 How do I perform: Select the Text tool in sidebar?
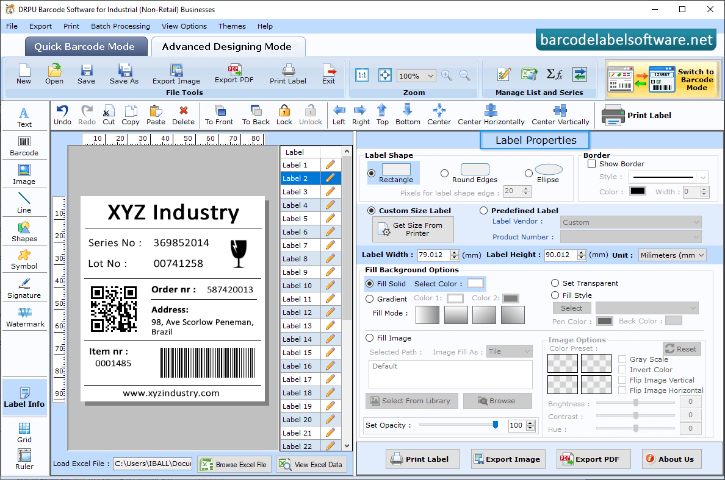tap(24, 117)
